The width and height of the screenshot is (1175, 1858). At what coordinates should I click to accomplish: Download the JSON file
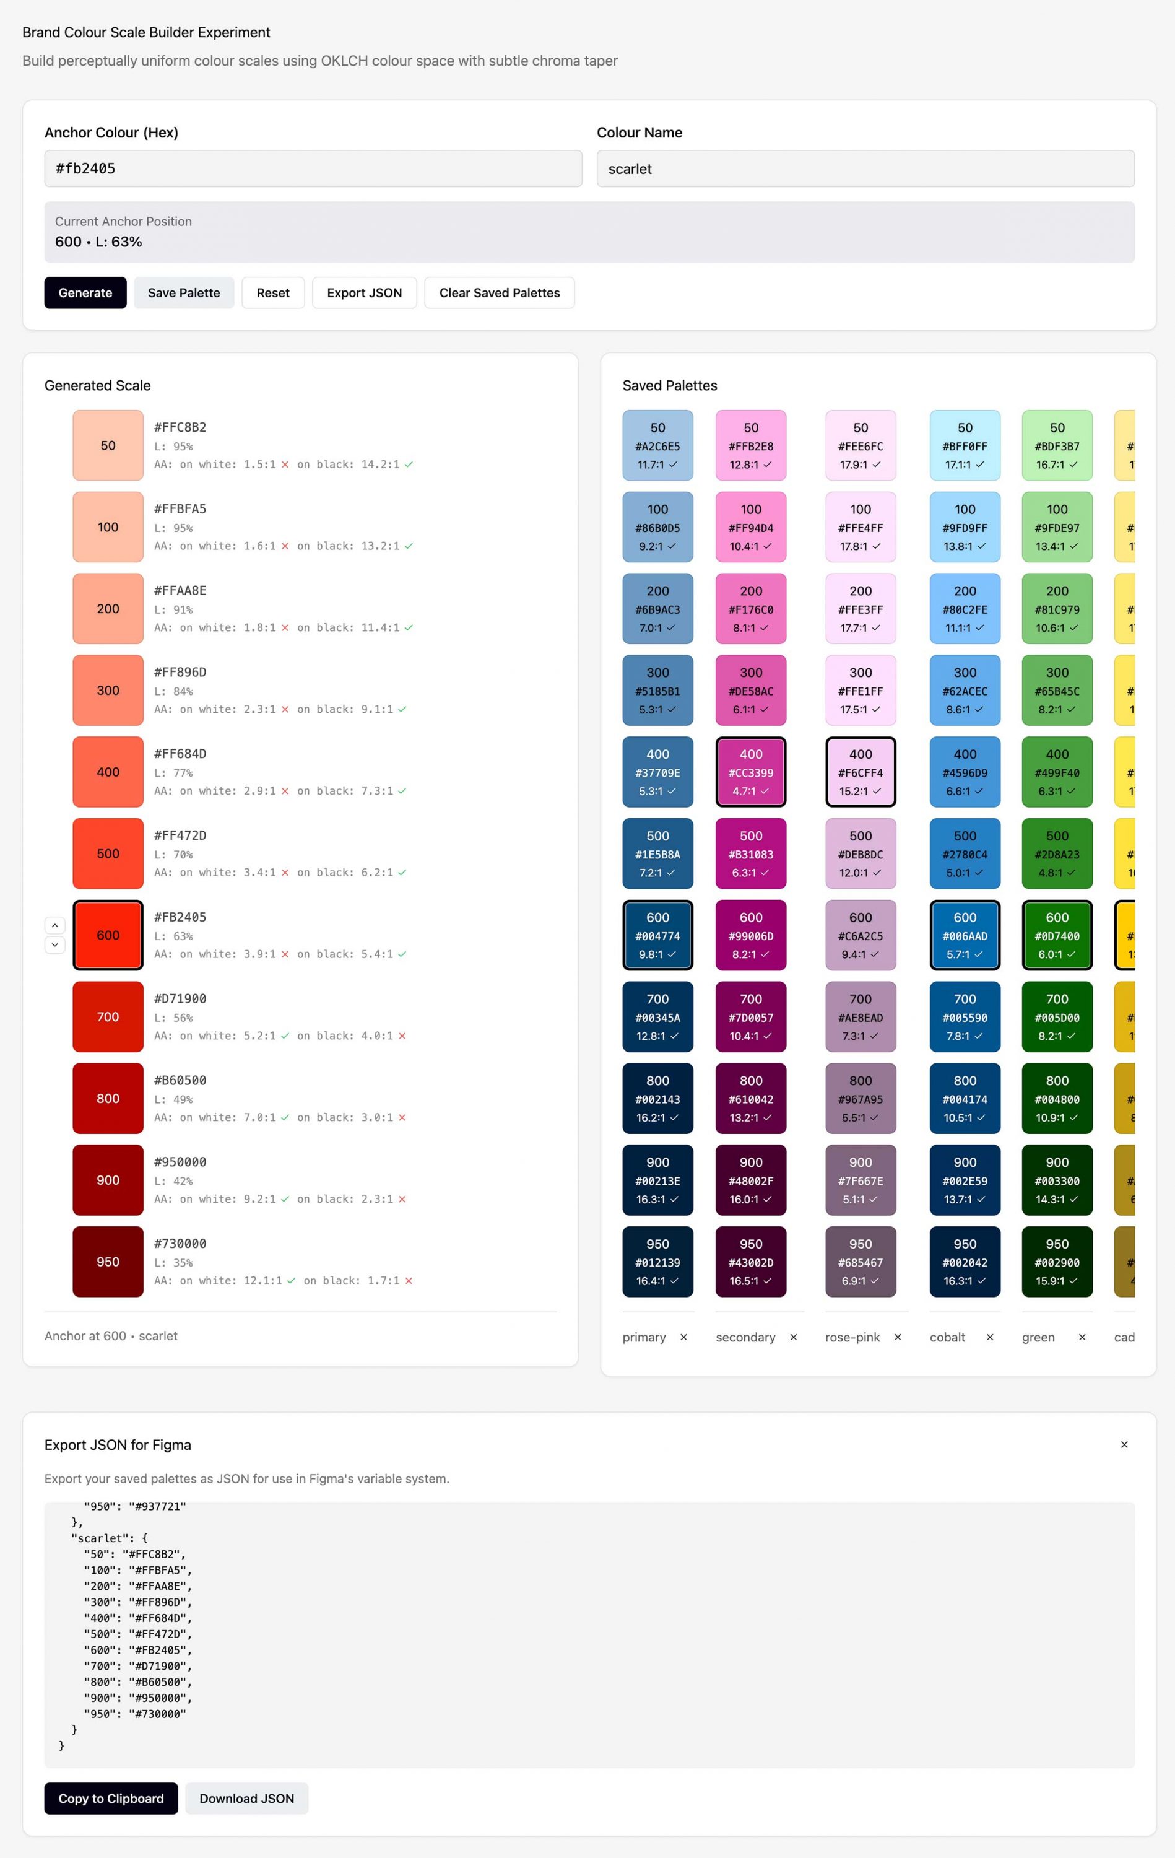246,1798
